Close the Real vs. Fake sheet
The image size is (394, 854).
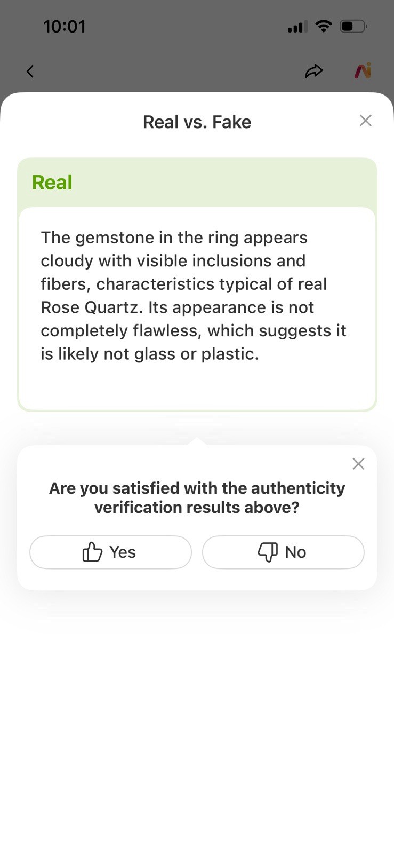[x=365, y=121]
